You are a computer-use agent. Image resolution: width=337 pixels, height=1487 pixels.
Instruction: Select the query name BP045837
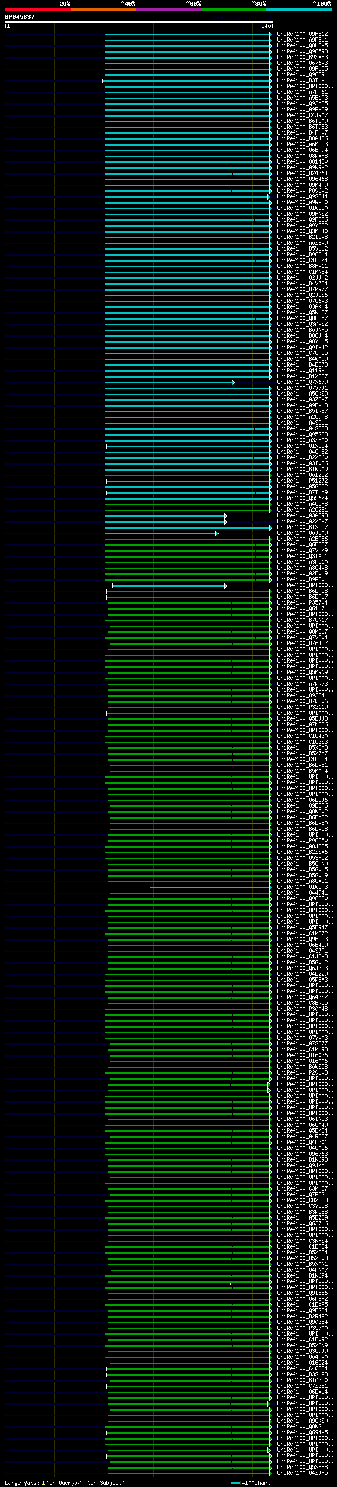(x=19, y=17)
